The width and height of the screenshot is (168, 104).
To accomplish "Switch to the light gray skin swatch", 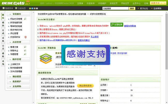I will coord(37,8).
